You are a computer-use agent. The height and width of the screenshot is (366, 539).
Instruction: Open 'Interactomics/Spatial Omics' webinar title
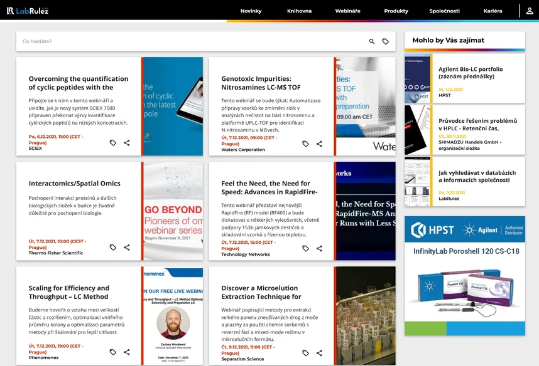pos(75,184)
